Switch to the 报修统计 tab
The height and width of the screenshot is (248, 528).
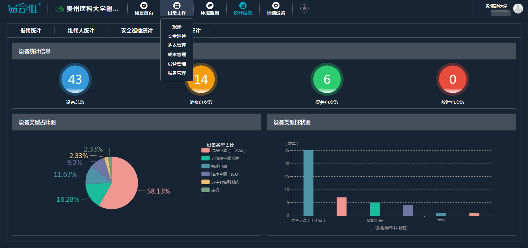tap(30, 30)
